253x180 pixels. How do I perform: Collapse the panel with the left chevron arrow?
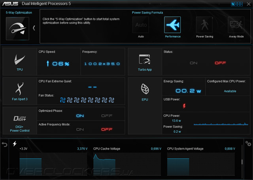coord(34,28)
